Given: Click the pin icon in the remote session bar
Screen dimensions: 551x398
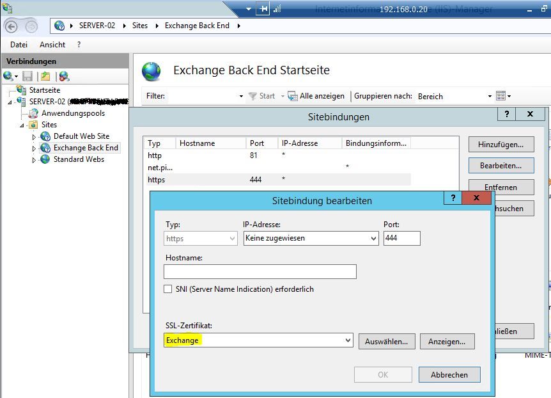Looking at the screenshot, I should [263, 9].
